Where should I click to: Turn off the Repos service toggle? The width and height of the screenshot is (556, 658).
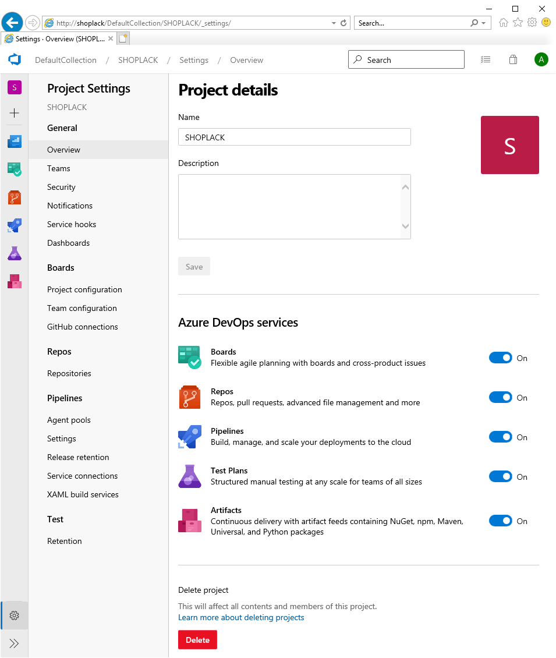click(500, 397)
